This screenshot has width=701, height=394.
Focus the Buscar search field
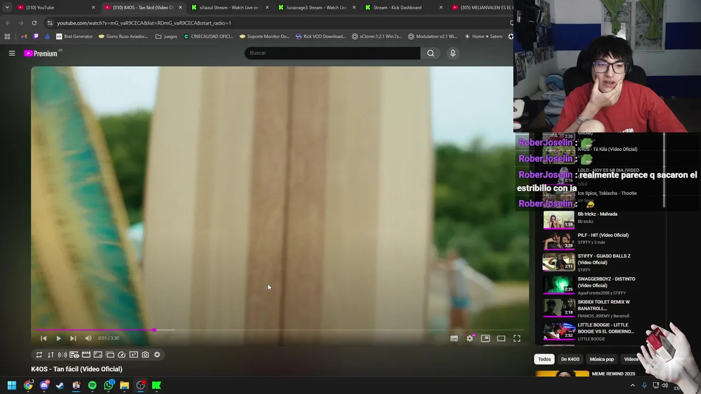click(332, 53)
